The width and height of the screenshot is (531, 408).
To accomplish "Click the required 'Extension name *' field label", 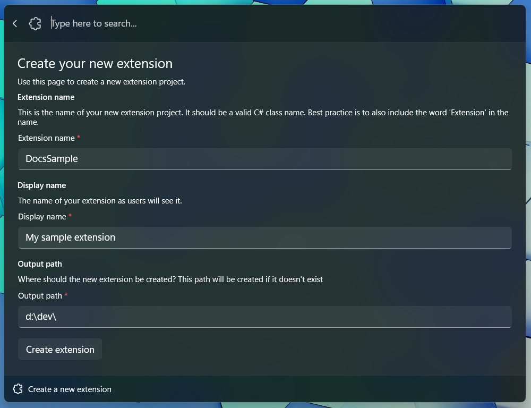I will [47, 138].
